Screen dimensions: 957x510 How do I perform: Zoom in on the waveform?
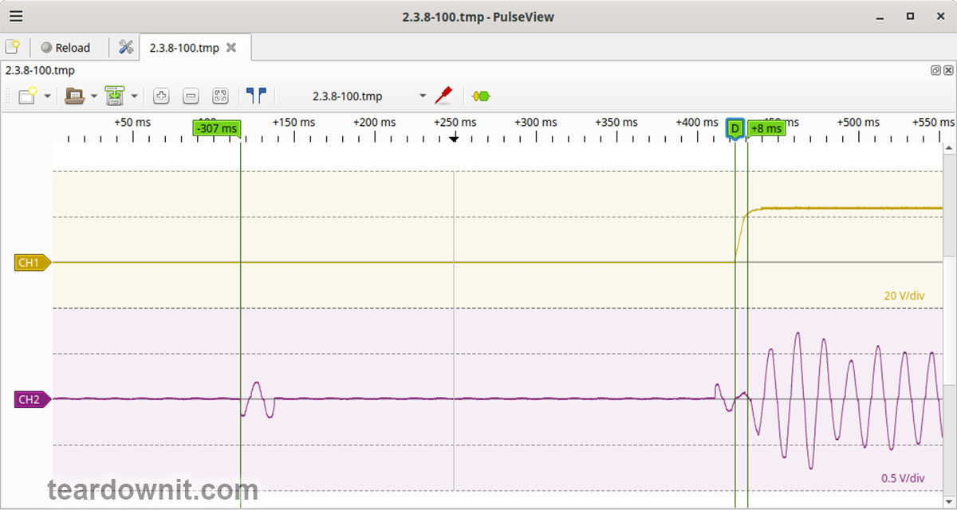(161, 96)
